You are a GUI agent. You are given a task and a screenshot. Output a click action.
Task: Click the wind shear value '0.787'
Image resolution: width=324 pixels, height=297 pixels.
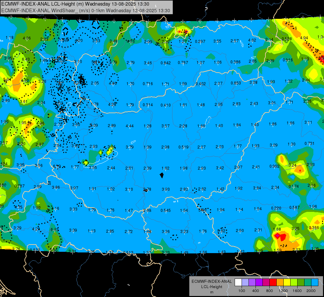pos(20,186)
